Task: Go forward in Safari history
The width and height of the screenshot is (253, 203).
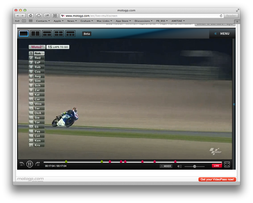Action: pyautogui.click(x=23, y=16)
